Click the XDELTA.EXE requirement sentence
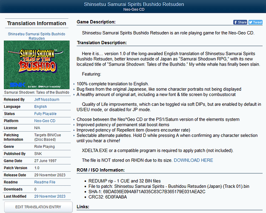This screenshot has width=266, height=213. click(x=157, y=150)
